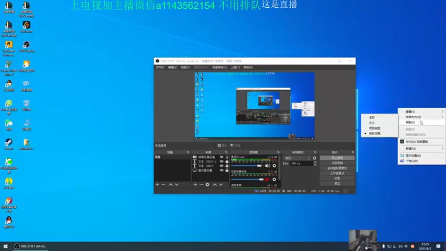This screenshot has width=446, height=251.
Task: Open source properties gear in sources toolbar
Action: coord(207,185)
